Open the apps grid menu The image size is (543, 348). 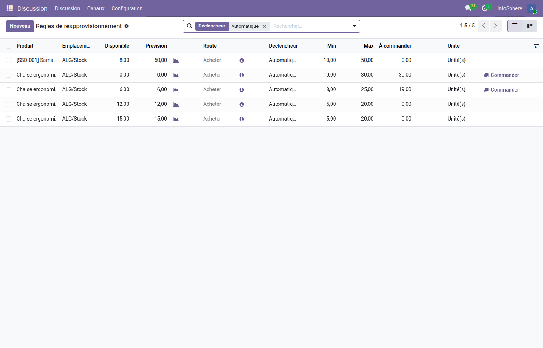[x=9, y=8]
